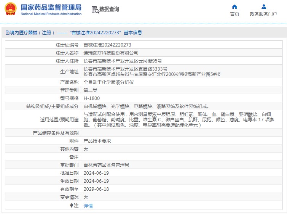Click expiry date 2029-06-18
Image resolution: width=287 pixels, height=214 pixels.
(x=96, y=189)
